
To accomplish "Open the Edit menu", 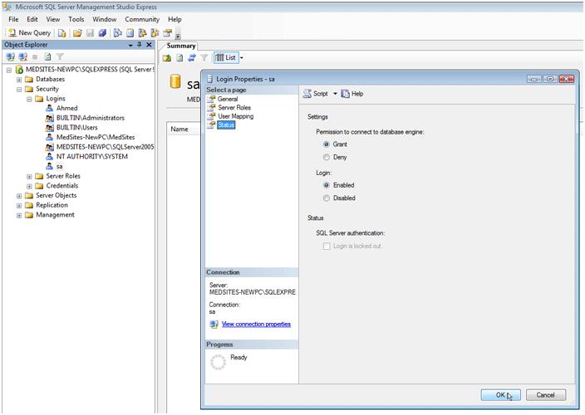I will tap(32, 19).
